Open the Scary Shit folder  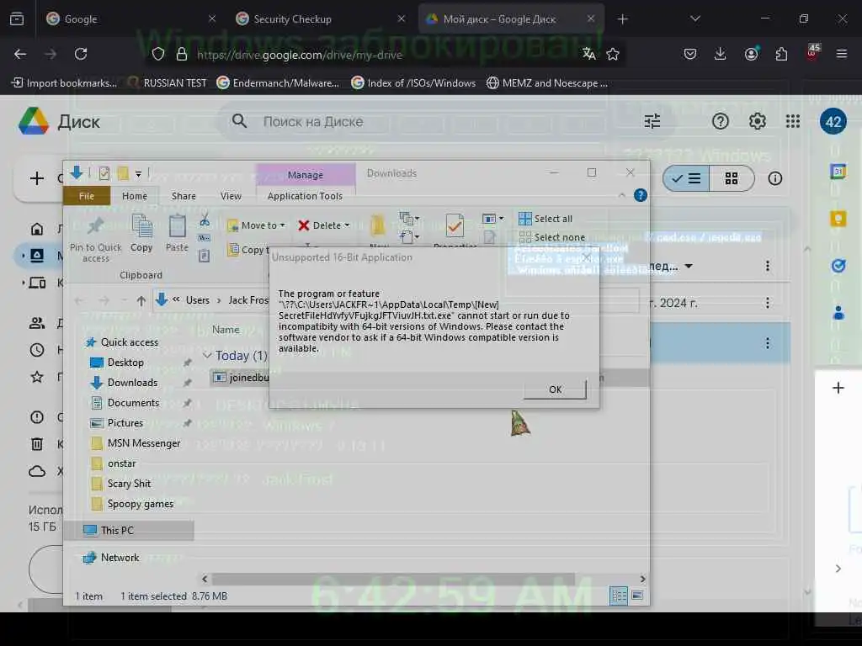point(120,484)
